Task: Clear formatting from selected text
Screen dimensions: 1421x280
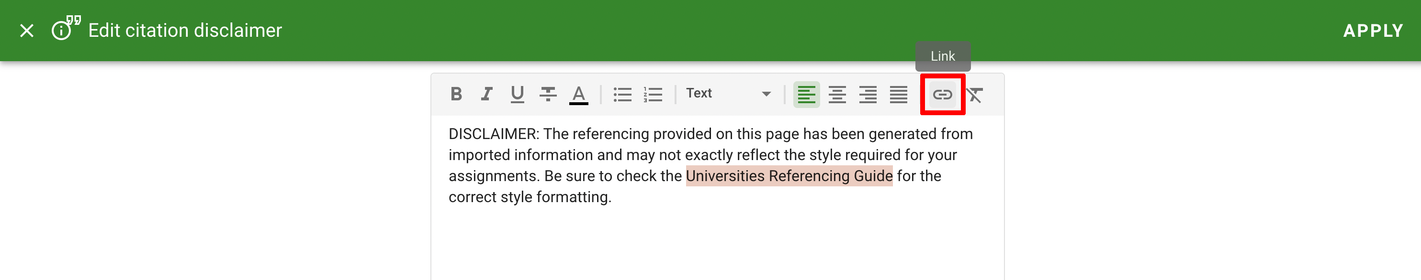Action: point(975,95)
